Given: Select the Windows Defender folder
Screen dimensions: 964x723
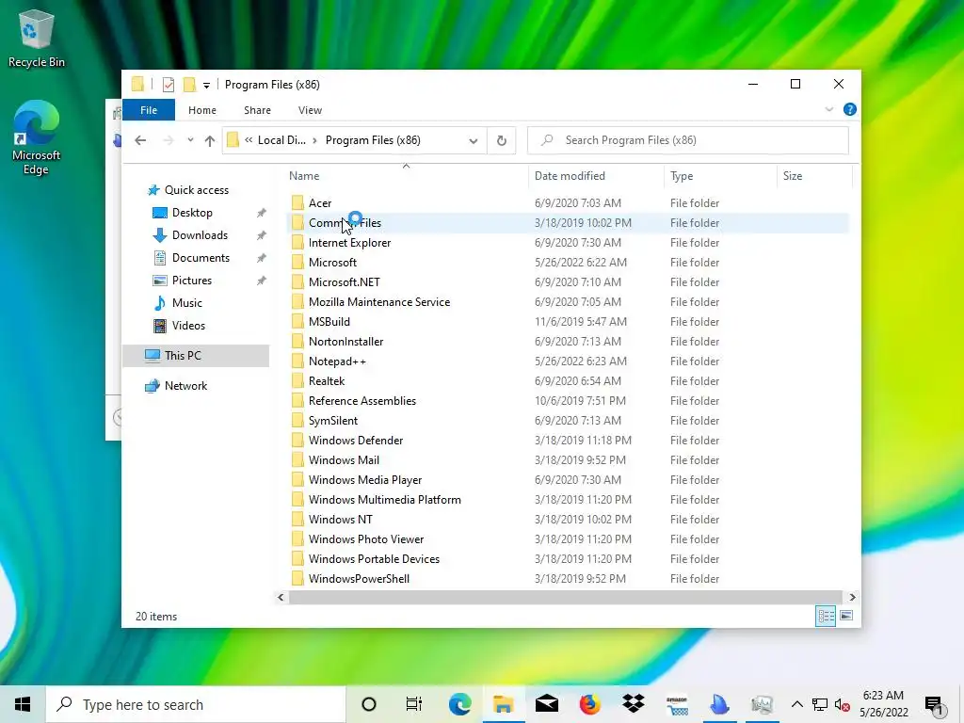Looking at the screenshot, I should 356,441.
